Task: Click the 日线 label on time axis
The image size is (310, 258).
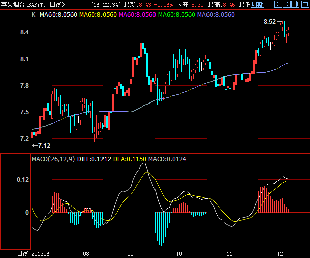Action: 23,254
